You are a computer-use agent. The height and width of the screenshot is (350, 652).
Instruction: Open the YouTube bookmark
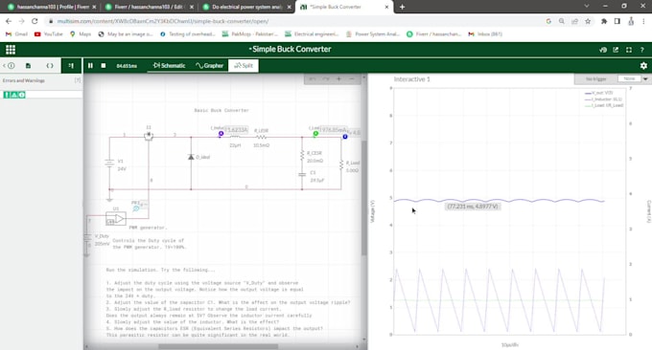coord(48,34)
